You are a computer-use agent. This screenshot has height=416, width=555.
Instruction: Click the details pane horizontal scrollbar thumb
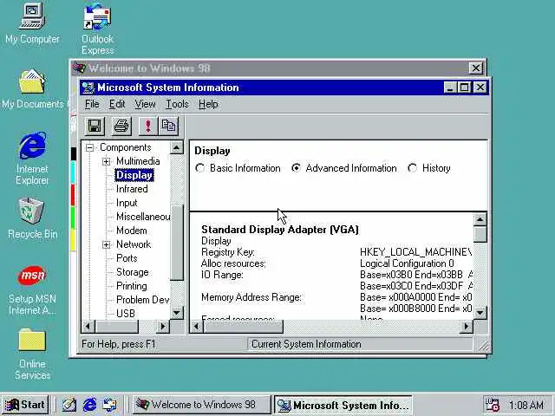(243, 326)
